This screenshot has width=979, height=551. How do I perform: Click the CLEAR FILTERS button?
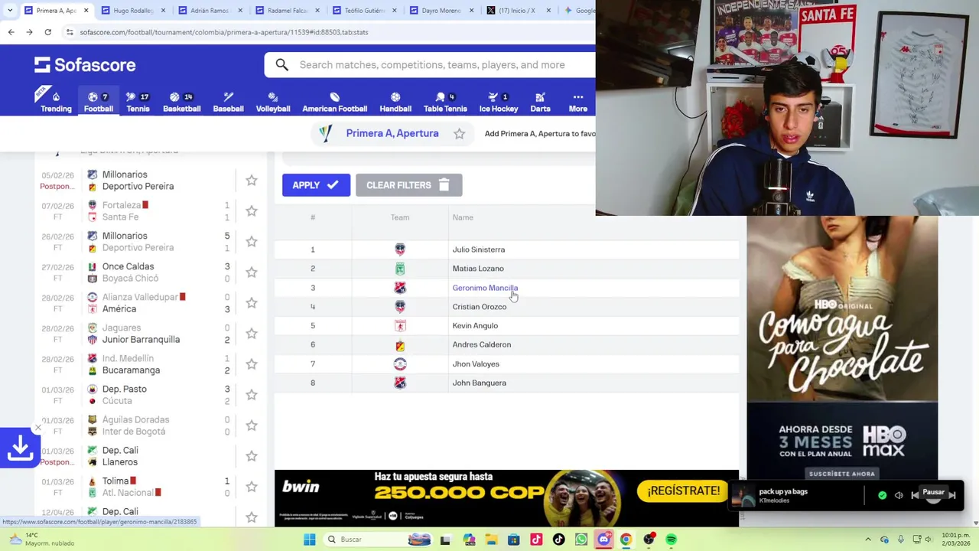point(408,185)
